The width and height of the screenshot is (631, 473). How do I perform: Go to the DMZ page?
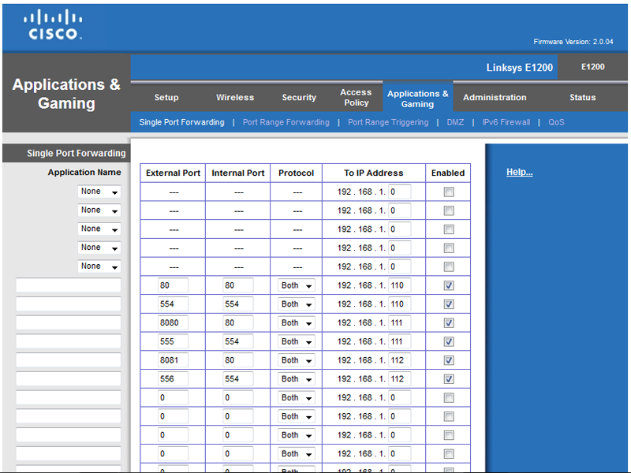point(455,122)
